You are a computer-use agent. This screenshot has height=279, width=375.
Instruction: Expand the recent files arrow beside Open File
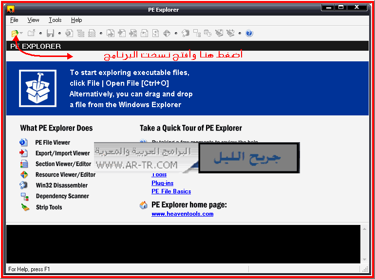point(21,33)
